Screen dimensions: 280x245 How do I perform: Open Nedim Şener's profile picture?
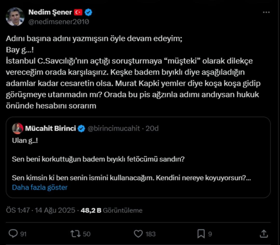point(15,17)
